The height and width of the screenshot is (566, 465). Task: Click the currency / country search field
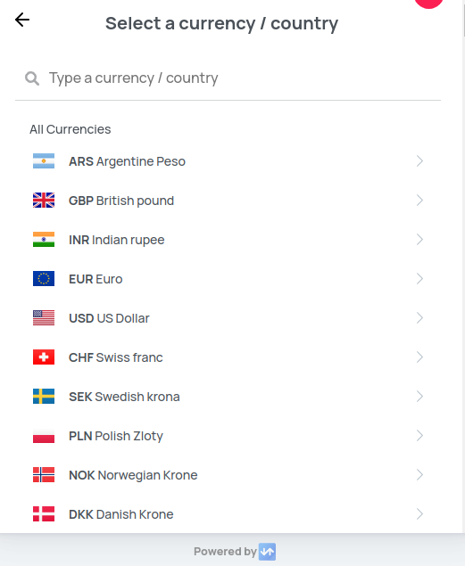point(228,78)
